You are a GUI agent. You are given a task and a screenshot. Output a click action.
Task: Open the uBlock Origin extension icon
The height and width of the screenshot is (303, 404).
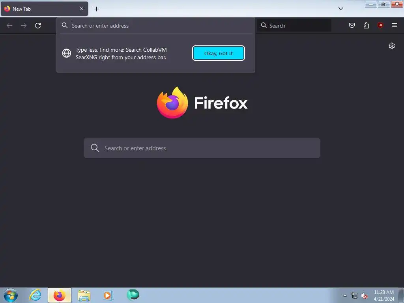tap(380, 25)
